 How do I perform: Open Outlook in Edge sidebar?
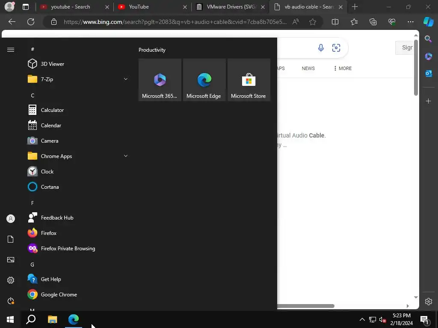point(429,73)
